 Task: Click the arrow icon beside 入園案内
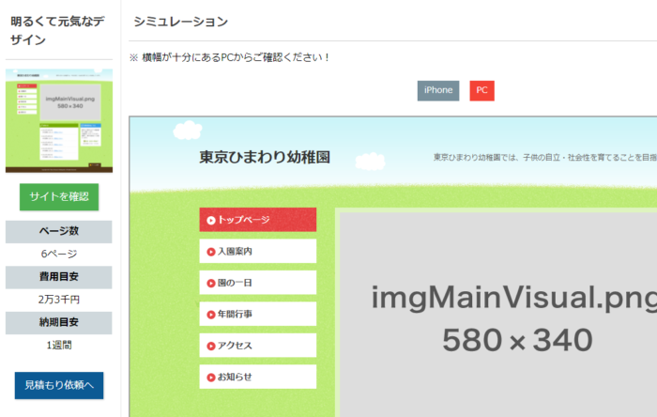tap(211, 252)
